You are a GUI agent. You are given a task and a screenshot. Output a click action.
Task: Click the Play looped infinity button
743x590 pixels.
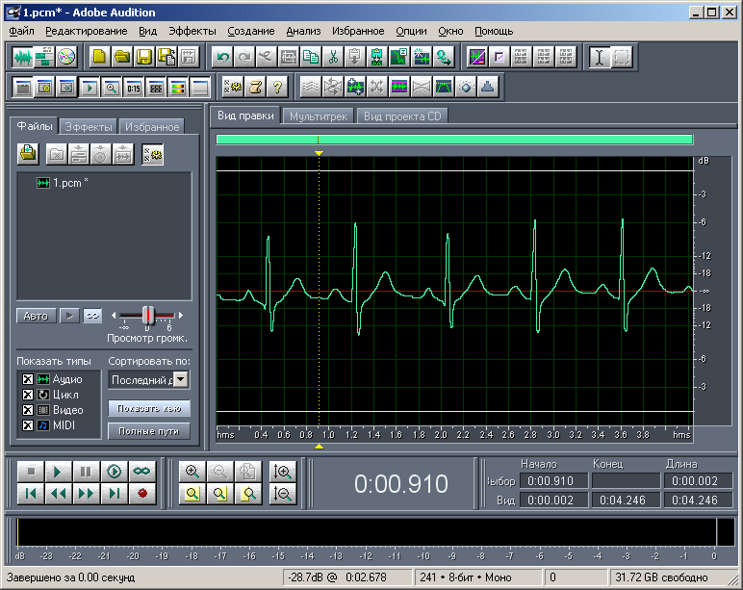(141, 472)
